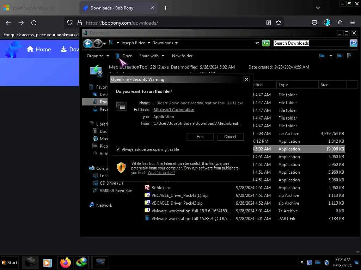
Task: Click the Firefox back arrow
Action: click(x=8, y=23)
